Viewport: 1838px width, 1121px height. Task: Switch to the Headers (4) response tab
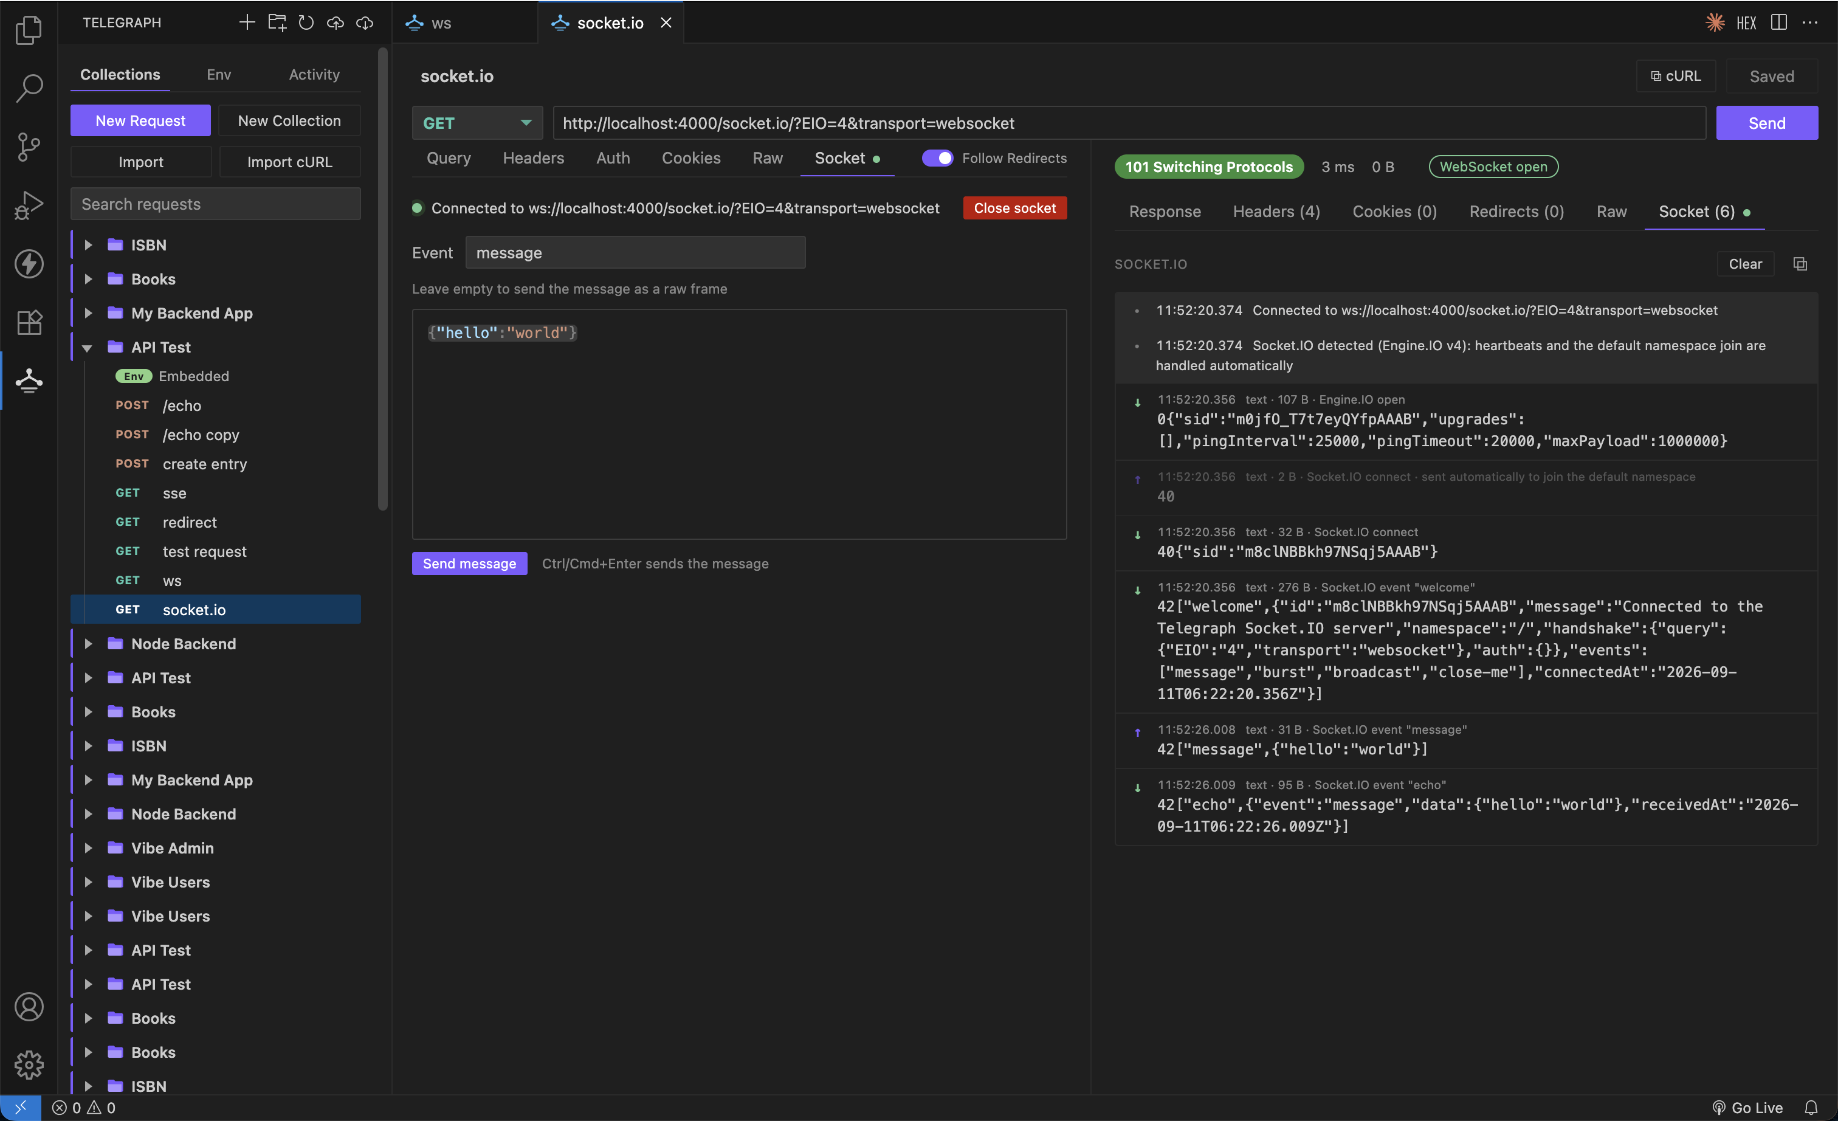1276,211
